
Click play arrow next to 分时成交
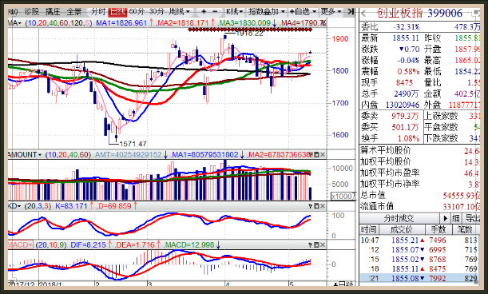pyautogui.click(x=446, y=218)
